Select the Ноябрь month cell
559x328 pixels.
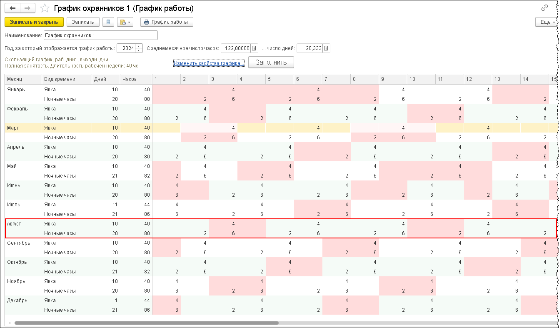click(x=23, y=281)
